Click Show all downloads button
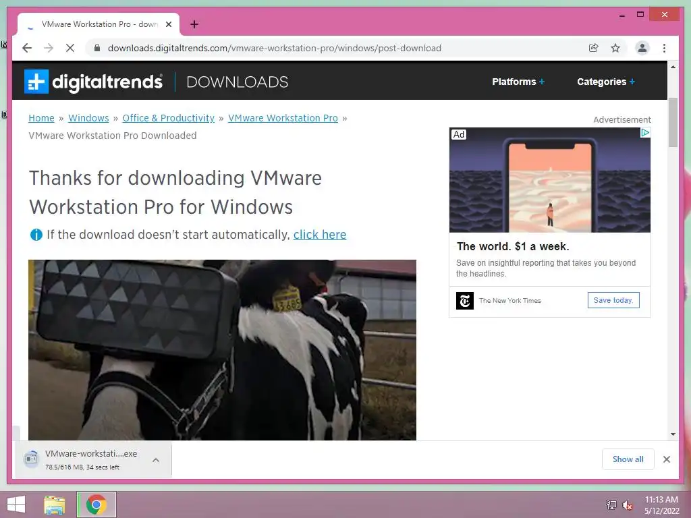This screenshot has height=518, width=691. pos(628,459)
